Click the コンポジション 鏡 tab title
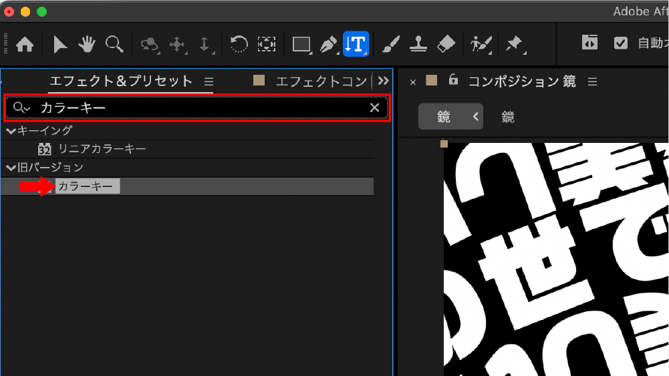The width and height of the screenshot is (669, 376). pyautogui.click(x=522, y=81)
